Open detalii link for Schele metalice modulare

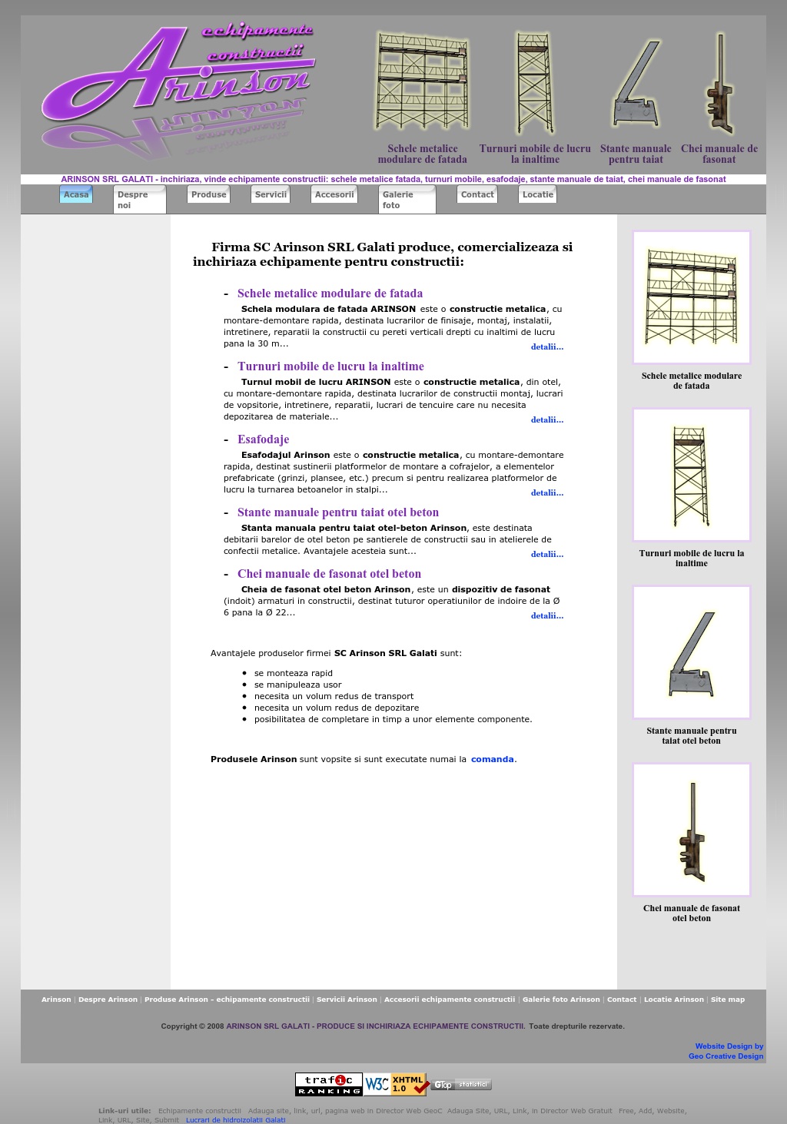(547, 346)
